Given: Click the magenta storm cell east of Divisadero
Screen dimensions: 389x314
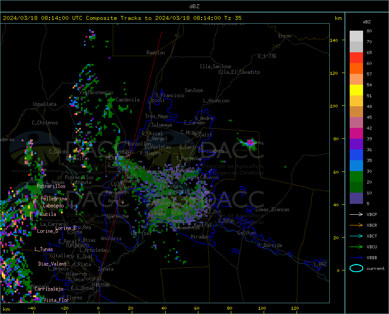Looking at the screenshot, I should (251, 143).
